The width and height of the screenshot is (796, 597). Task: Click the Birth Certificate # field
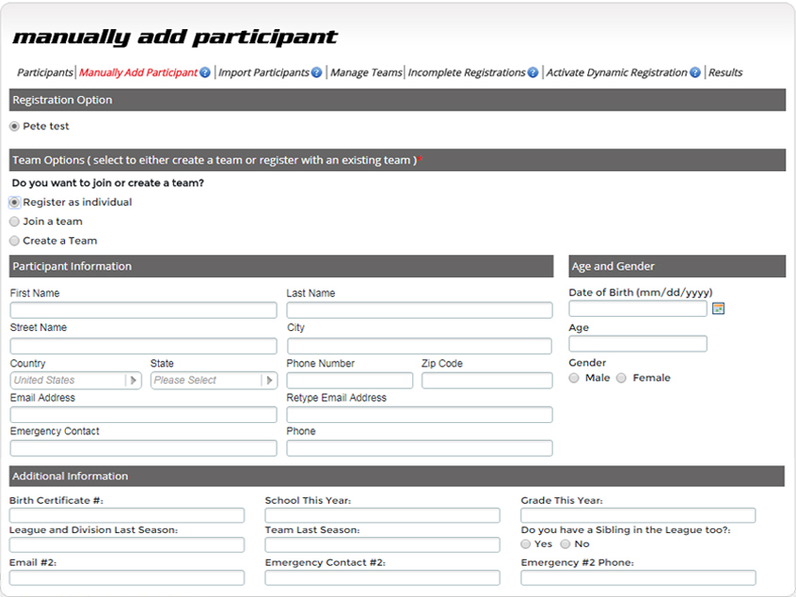127,515
